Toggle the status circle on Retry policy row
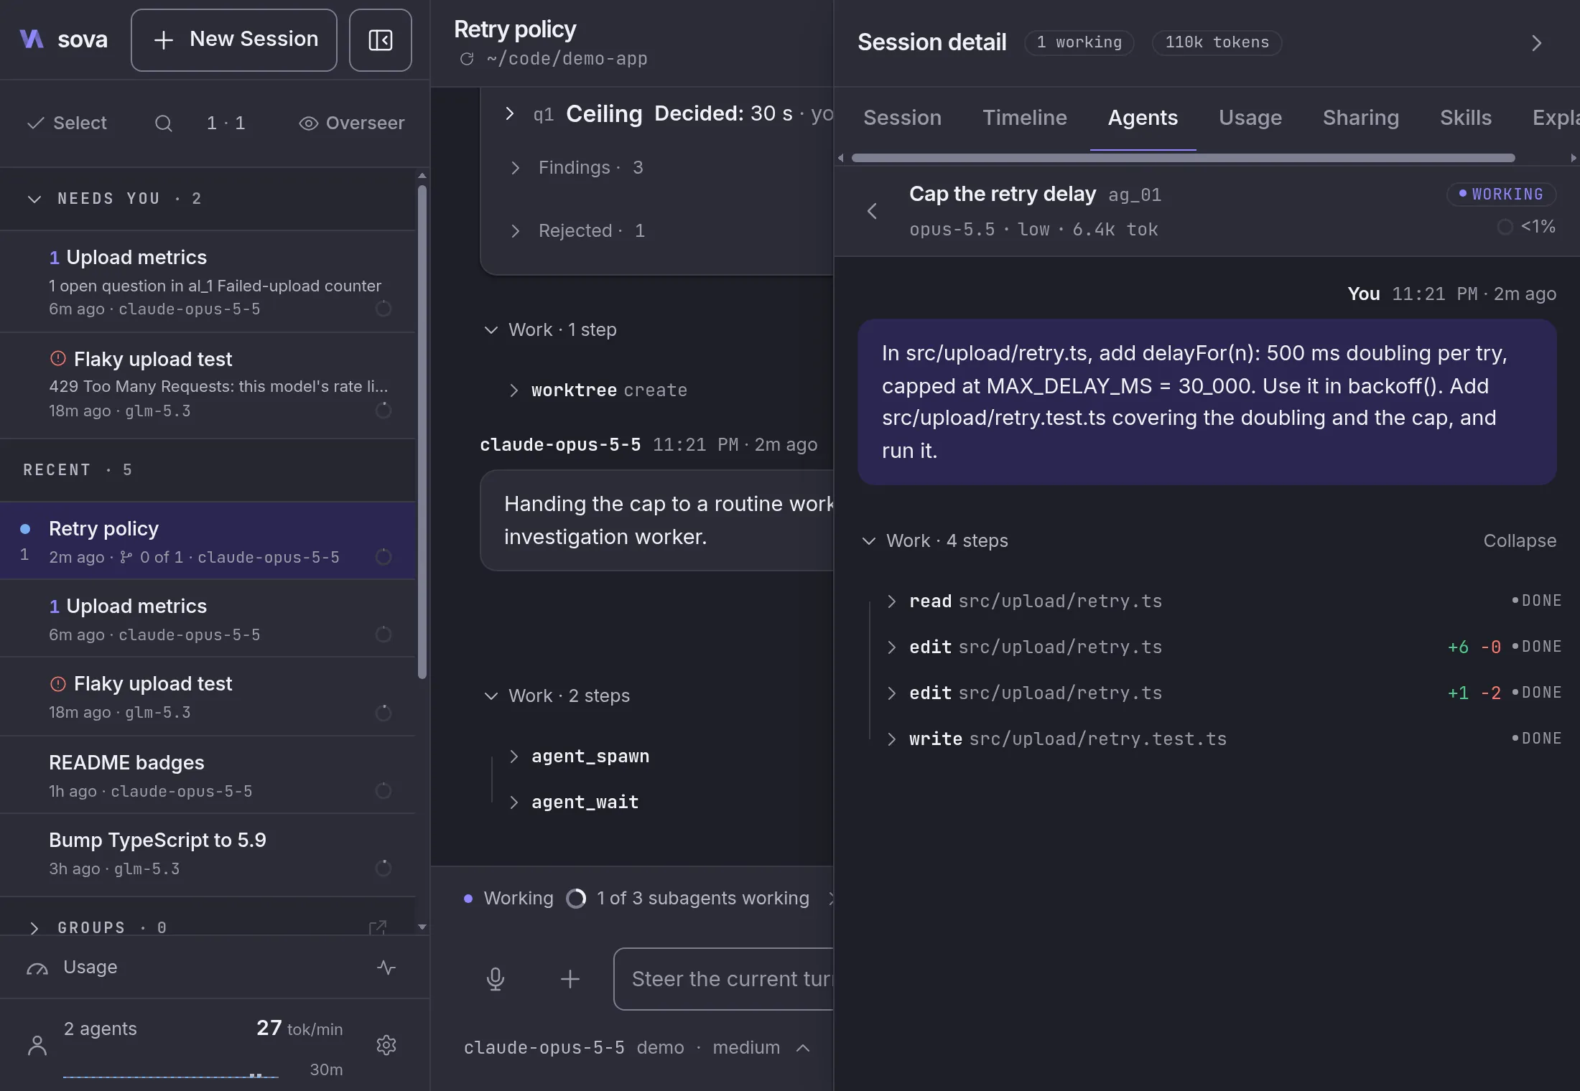1580x1091 pixels. point(384,557)
